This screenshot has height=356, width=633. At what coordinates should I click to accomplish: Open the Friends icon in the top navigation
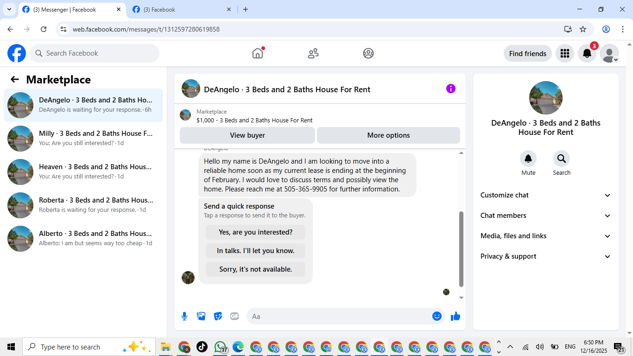(x=313, y=53)
